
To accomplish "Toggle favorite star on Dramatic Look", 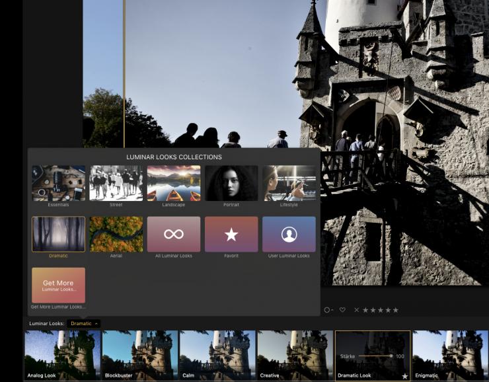I will point(405,376).
